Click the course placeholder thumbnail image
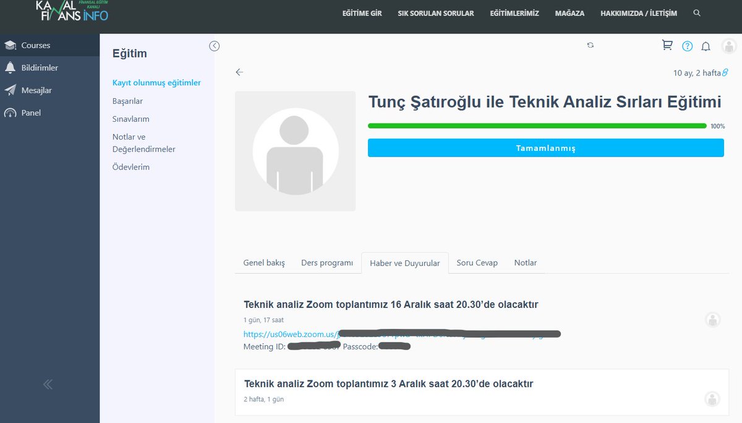The width and height of the screenshot is (742, 423). 295,152
